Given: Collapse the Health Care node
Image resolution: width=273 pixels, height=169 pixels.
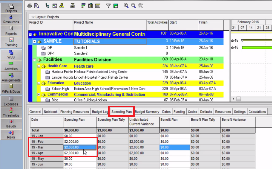Looking at the screenshot, I should (39, 66).
